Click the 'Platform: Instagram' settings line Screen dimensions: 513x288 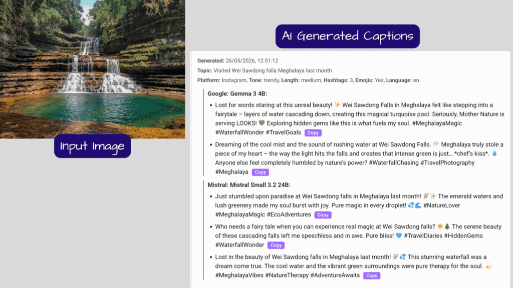point(308,80)
